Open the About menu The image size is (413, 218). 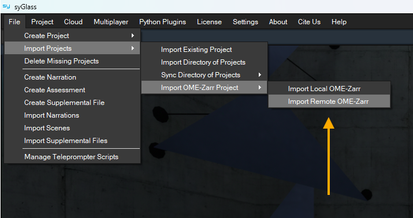coord(278,22)
